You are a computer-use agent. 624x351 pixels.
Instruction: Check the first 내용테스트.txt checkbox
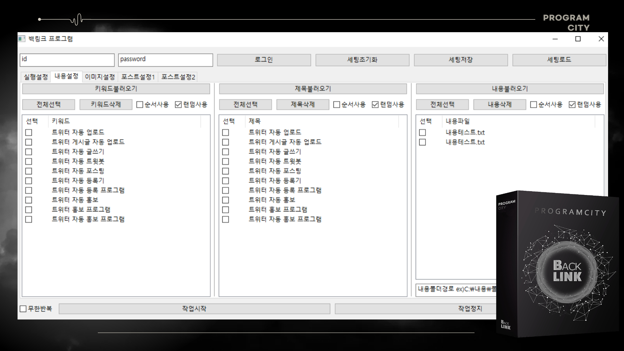tap(422, 133)
